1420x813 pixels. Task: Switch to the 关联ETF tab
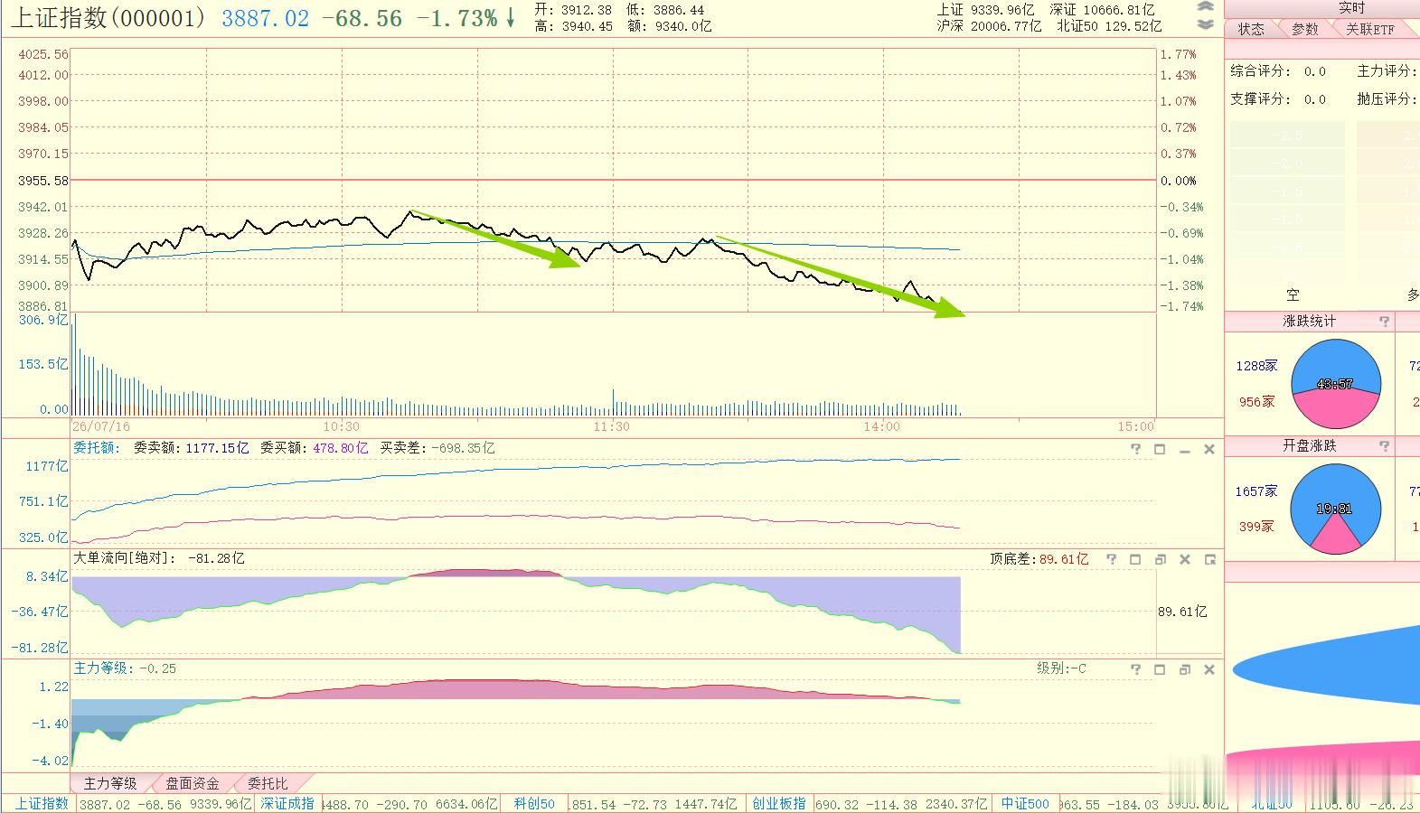[1369, 29]
